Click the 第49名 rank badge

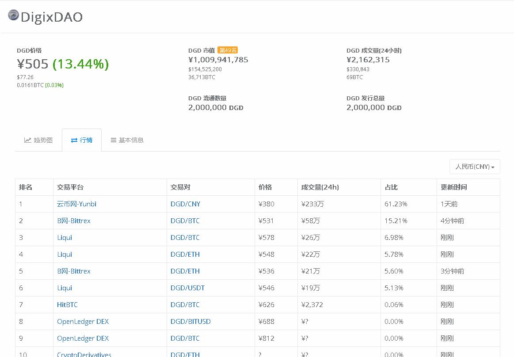tap(228, 50)
